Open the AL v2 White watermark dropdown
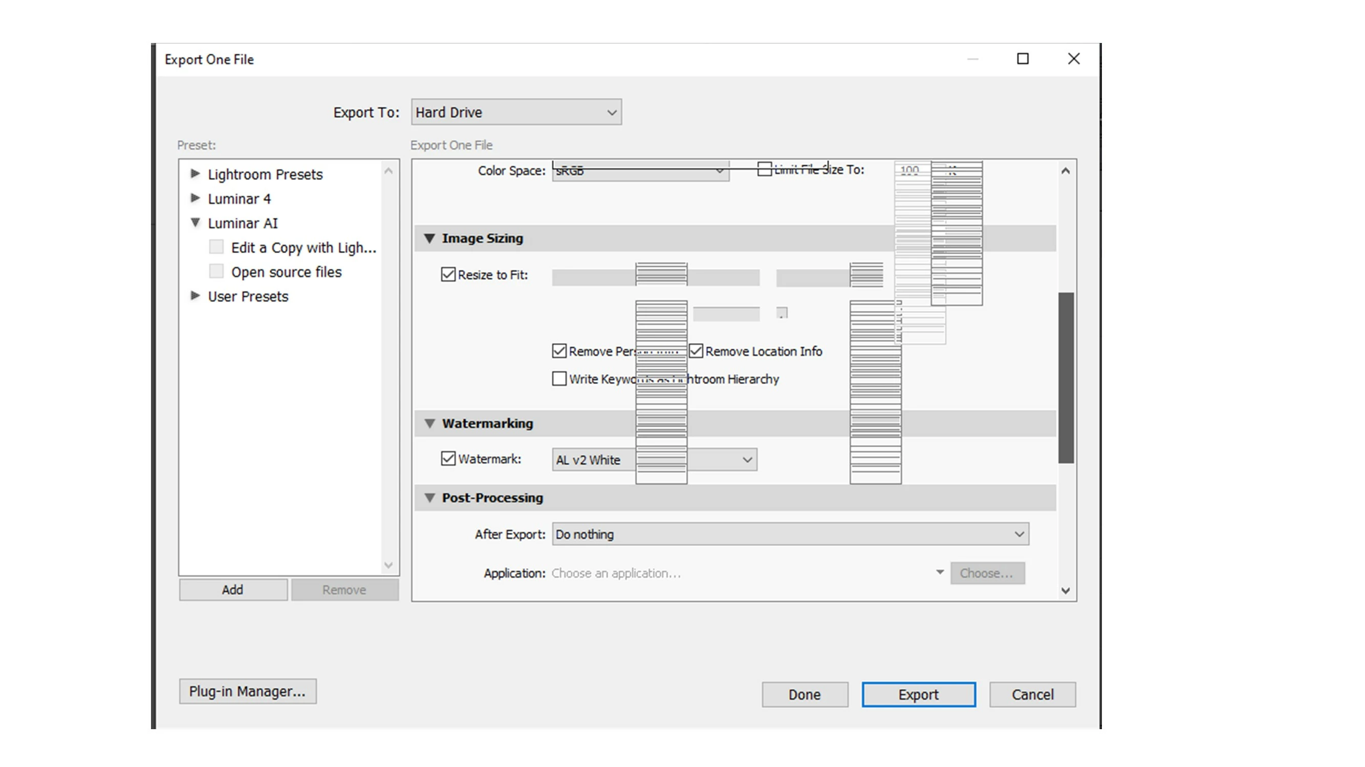Image resolution: width=1365 pixels, height=767 pixels. pyautogui.click(x=747, y=460)
